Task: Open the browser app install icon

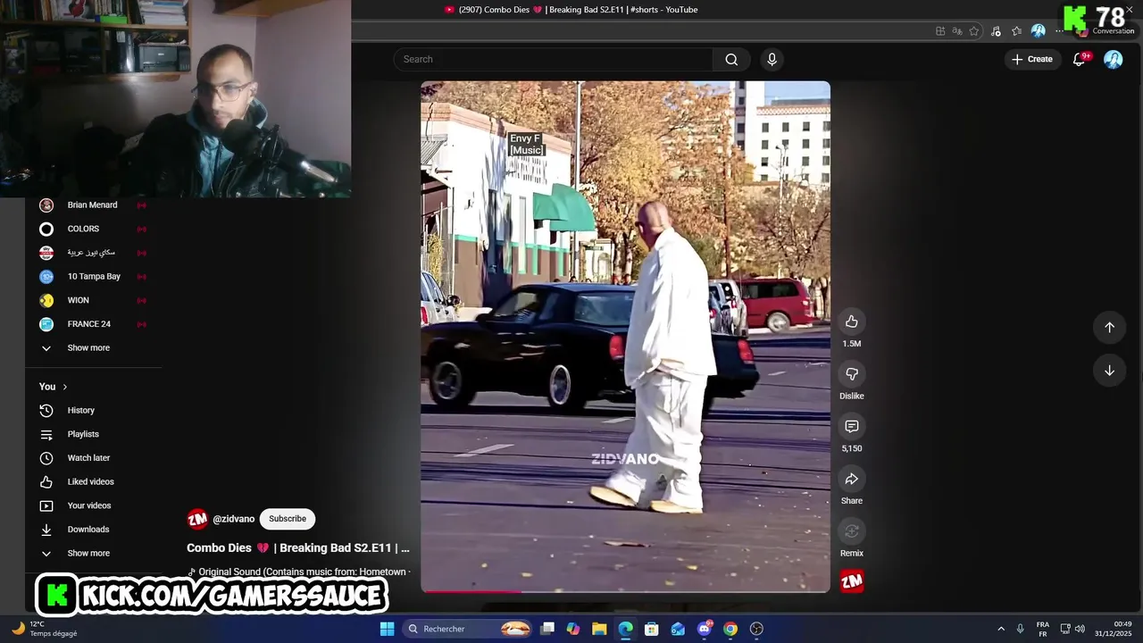Action: (940, 30)
